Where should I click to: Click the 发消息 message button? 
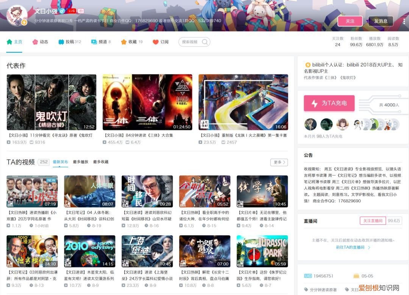tap(380, 22)
